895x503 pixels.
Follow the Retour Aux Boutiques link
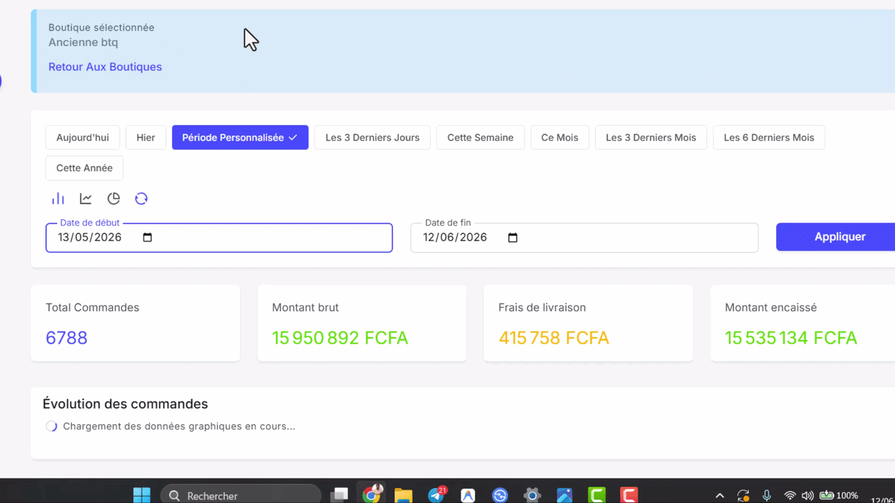pyautogui.click(x=105, y=67)
